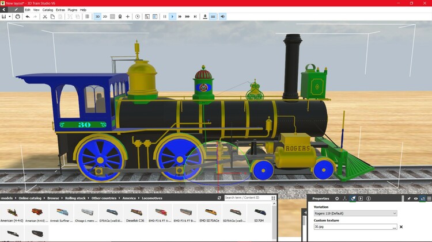The height and width of the screenshot is (242, 432).
Task: Group the selected objects
Action: (x=70, y=17)
